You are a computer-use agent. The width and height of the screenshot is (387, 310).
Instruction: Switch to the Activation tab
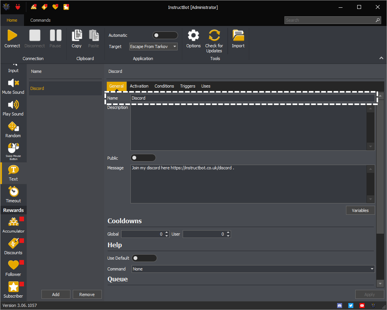139,86
